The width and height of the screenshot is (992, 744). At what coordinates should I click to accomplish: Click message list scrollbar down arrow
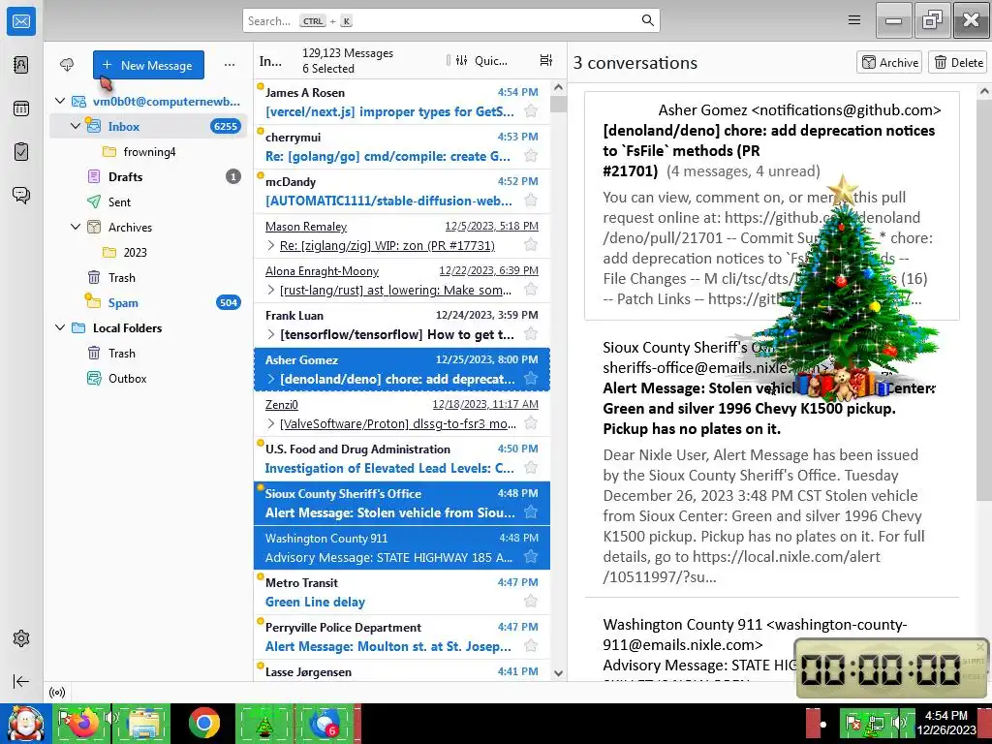(558, 673)
